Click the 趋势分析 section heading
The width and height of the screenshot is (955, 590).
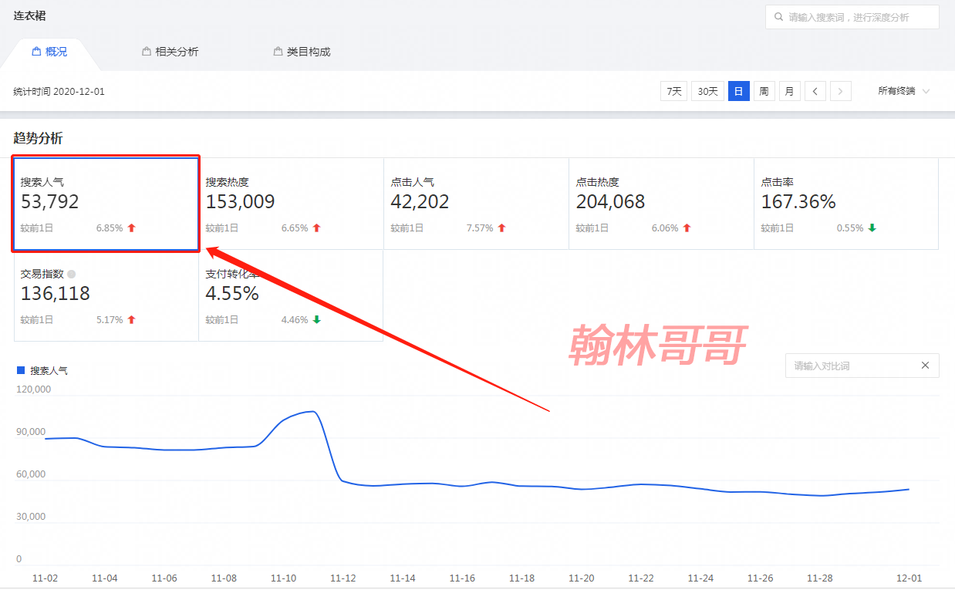[38, 138]
